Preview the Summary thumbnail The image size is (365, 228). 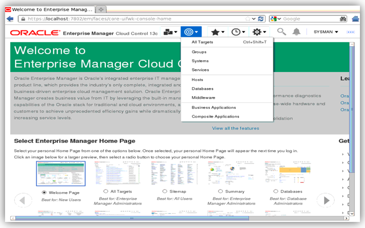click(x=231, y=173)
